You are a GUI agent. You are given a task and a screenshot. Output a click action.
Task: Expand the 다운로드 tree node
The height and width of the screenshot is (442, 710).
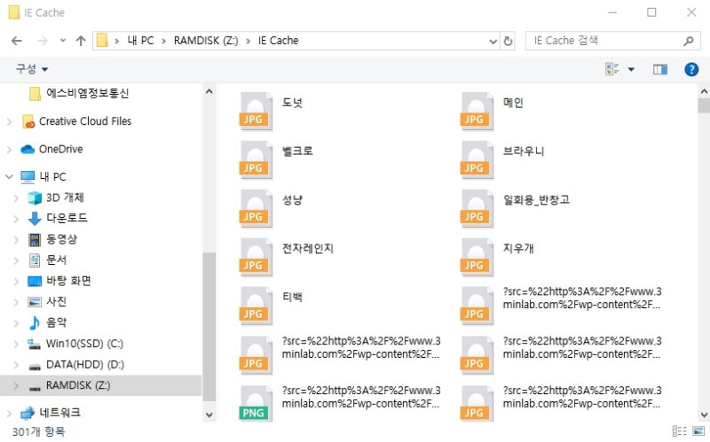16,219
